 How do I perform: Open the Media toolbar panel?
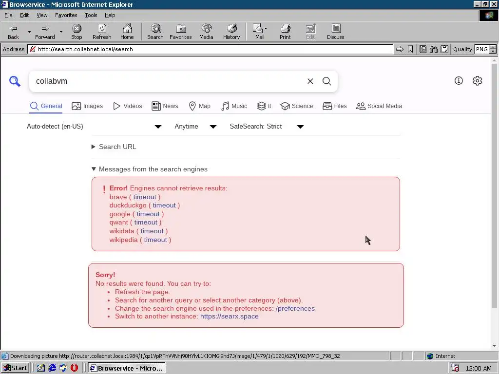click(x=206, y=32)
